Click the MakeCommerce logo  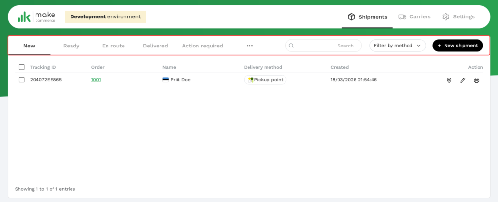[36, 17]
